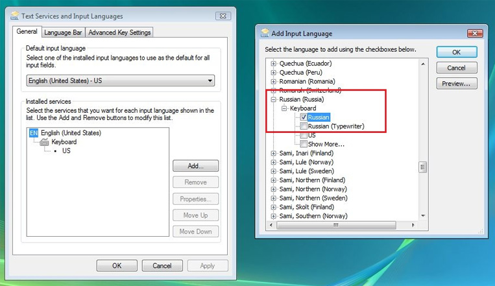
Task: Select the EN language badge icon
Action: point(34,133)
